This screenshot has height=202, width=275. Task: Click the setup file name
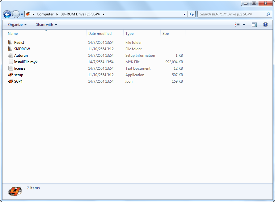point(19,75)
